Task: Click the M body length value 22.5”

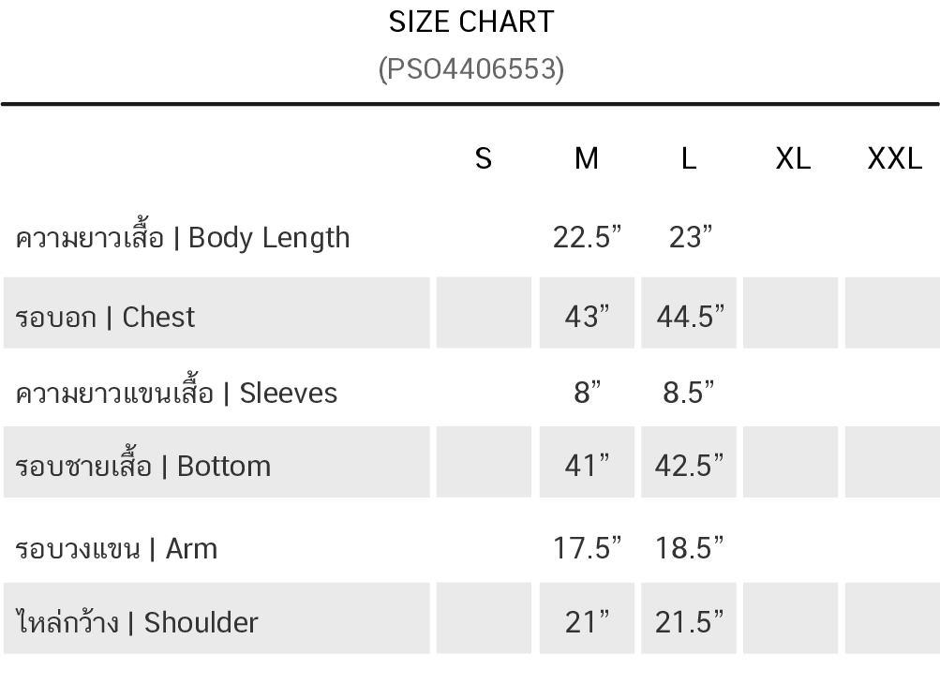Action: click(x=587, y=238)
